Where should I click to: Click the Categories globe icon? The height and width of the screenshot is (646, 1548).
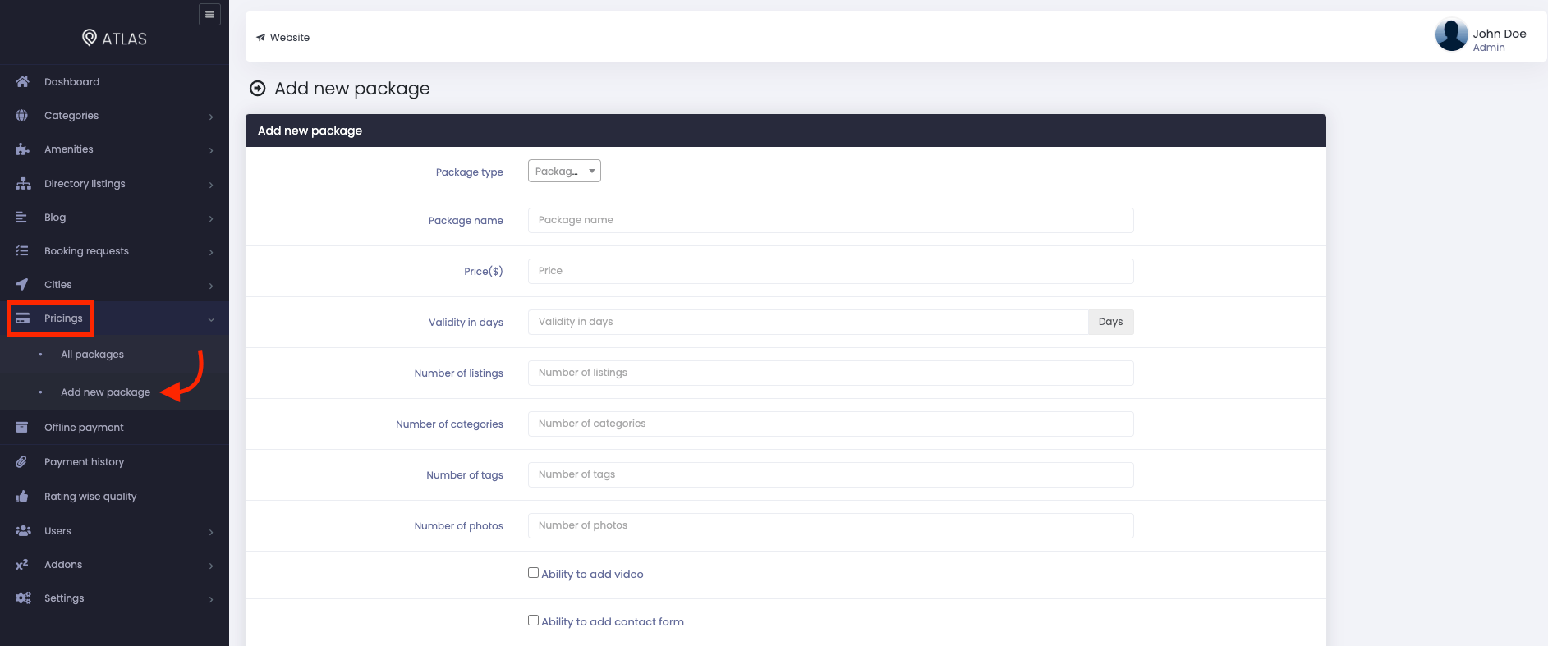click(x=22, y=116)
